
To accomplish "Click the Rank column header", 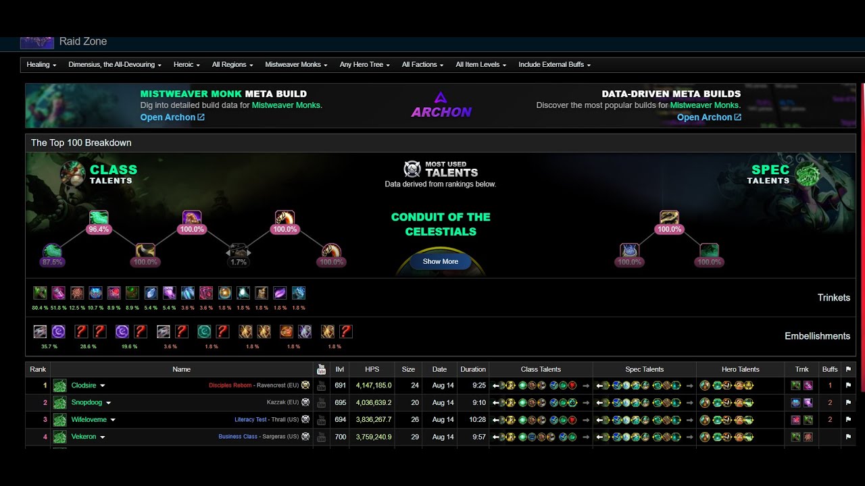I will [x=38, y=369].
